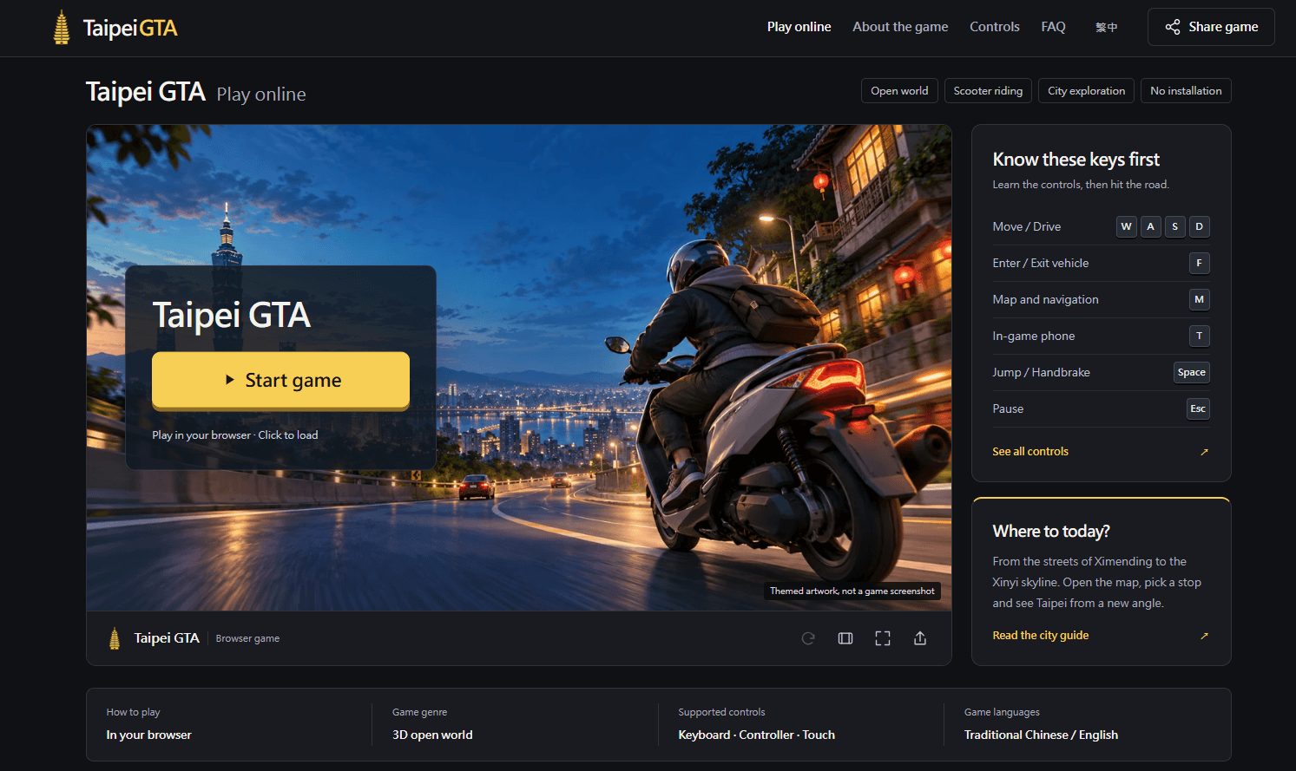Click the Share game button
This screenshot has height=771, width=1296.
coord(1211,27)
